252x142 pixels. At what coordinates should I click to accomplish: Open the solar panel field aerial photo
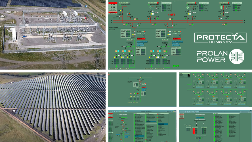[53, 107]
